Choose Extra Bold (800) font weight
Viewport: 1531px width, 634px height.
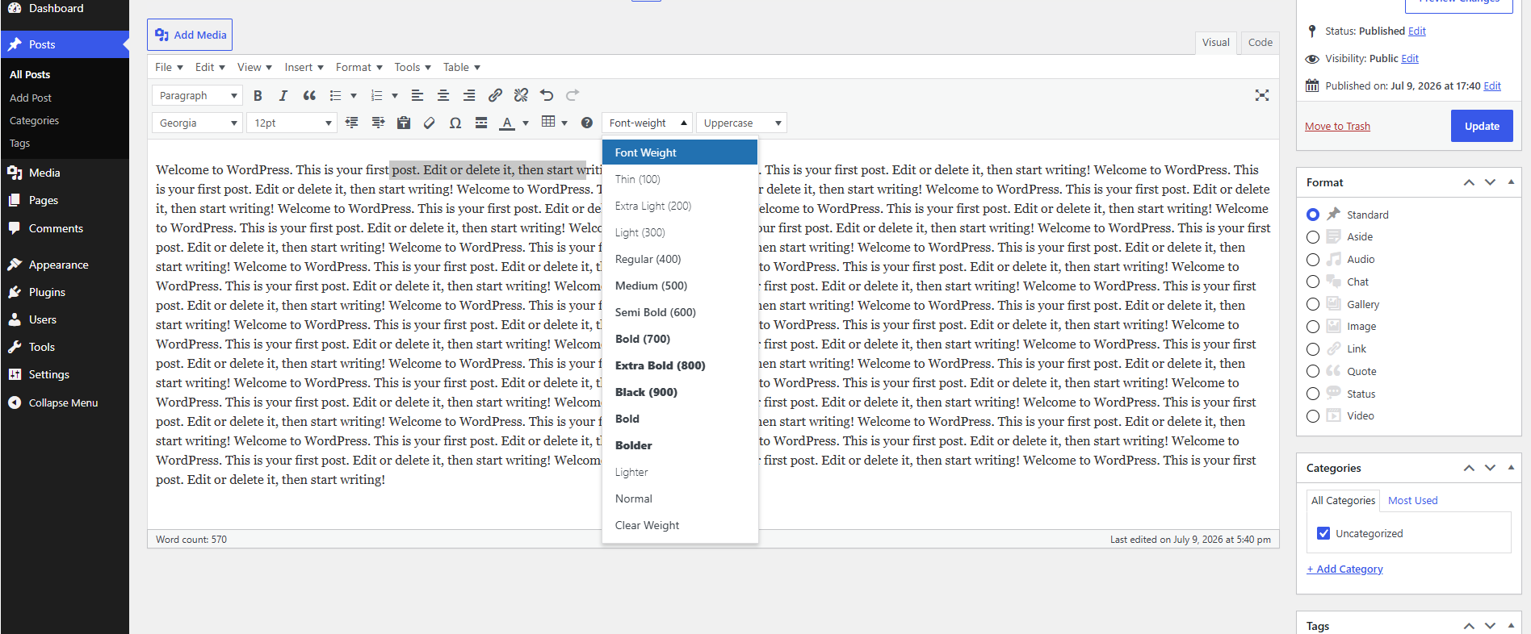pyautogui.click(x=680, y=365)
